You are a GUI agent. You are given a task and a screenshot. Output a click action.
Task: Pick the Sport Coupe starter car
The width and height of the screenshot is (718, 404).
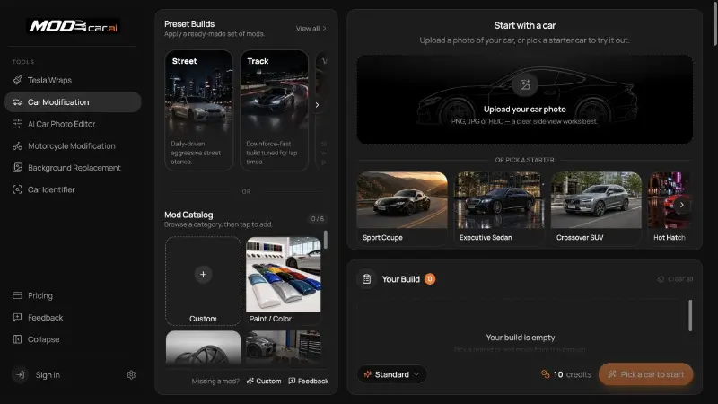(x=402, y=208)
